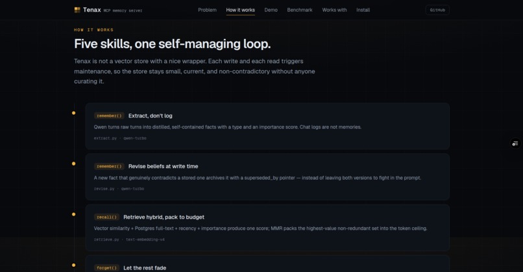Select the How it works nav item

241,10
